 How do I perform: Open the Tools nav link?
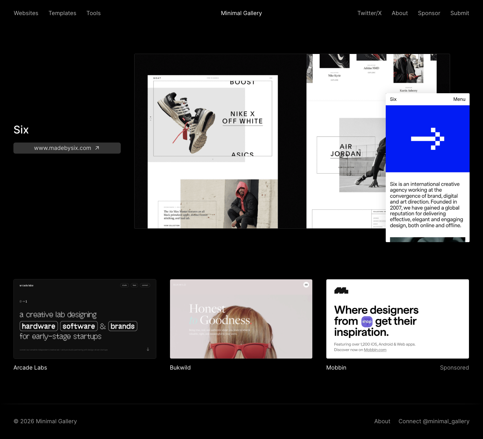click(94, 13)
